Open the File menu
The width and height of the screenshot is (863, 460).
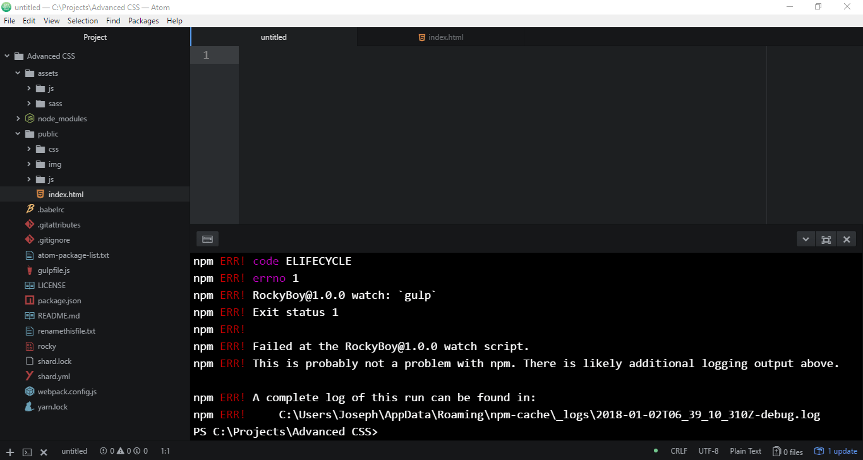9,21
